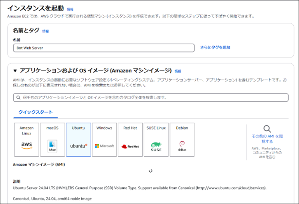
Task: Pick the Windows Microsoft logo tile
Action: click(104, 140)
